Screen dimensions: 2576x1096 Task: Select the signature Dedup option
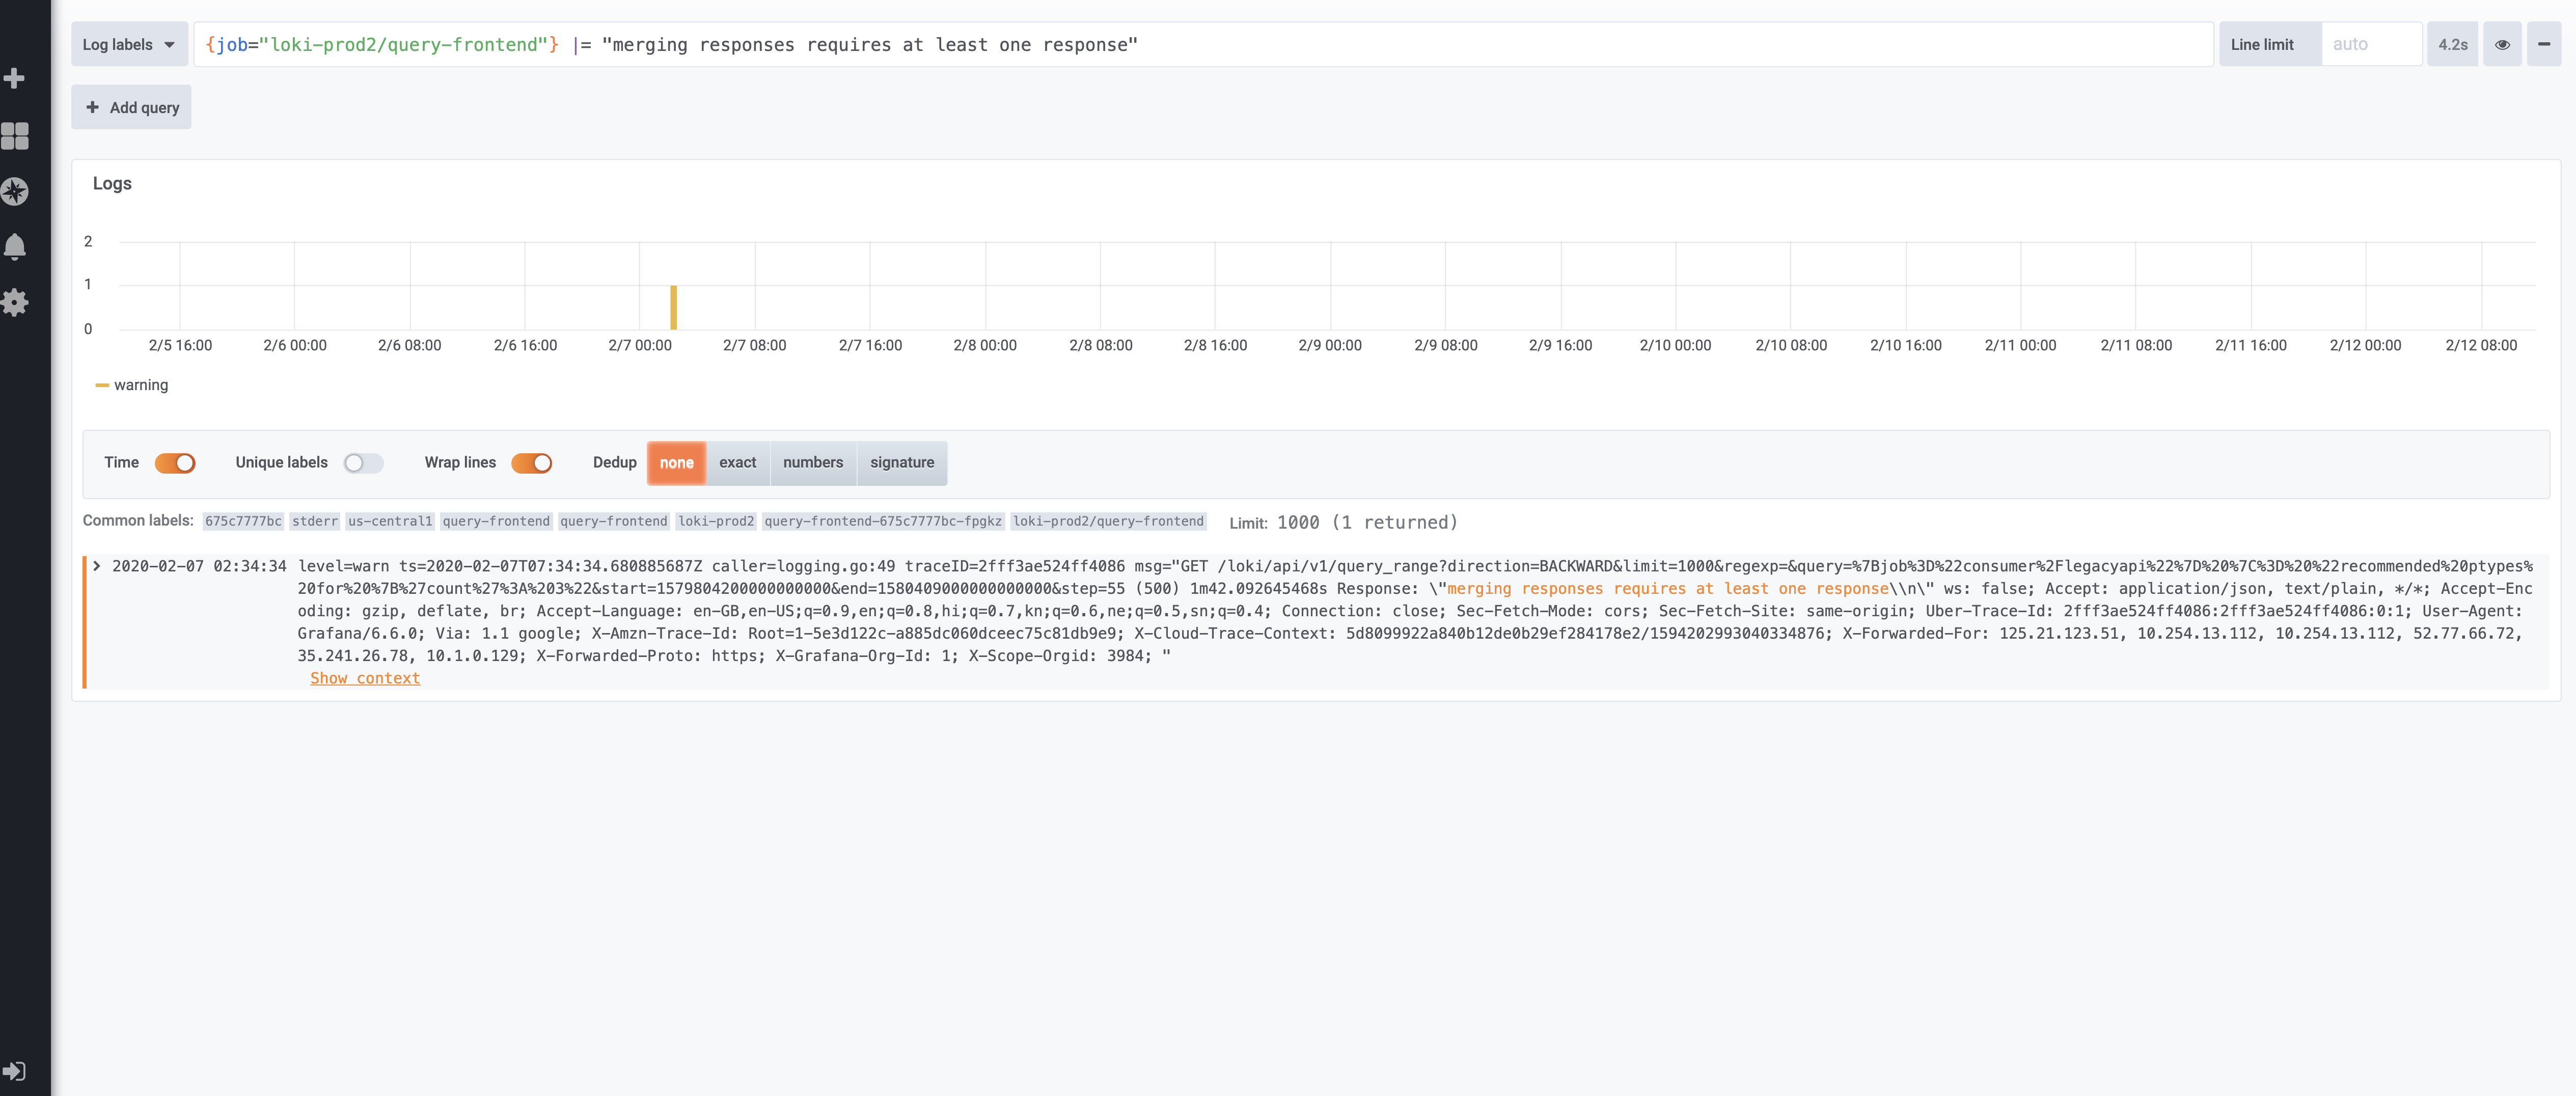tap(902, 463)
